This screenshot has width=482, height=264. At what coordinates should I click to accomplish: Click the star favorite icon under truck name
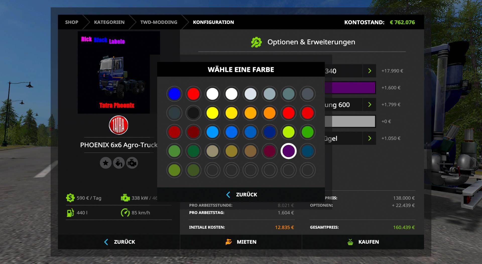106,163
